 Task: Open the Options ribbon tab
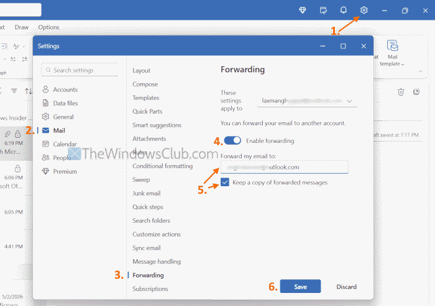tap(49, 27)
